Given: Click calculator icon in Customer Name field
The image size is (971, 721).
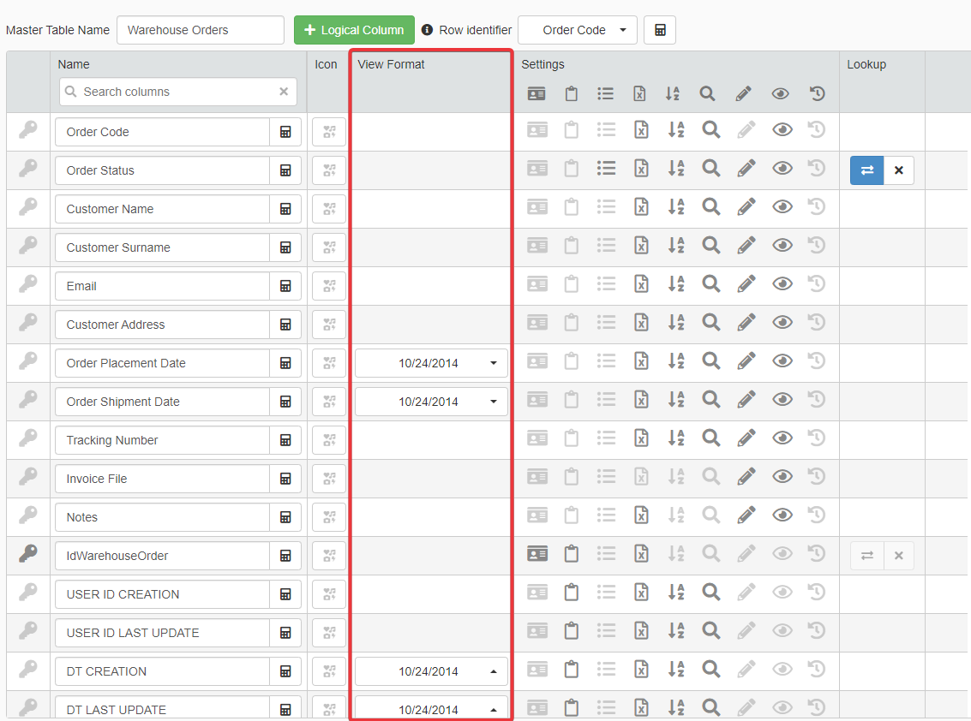Looking at the screenshot, I should [x=285, y=209].
